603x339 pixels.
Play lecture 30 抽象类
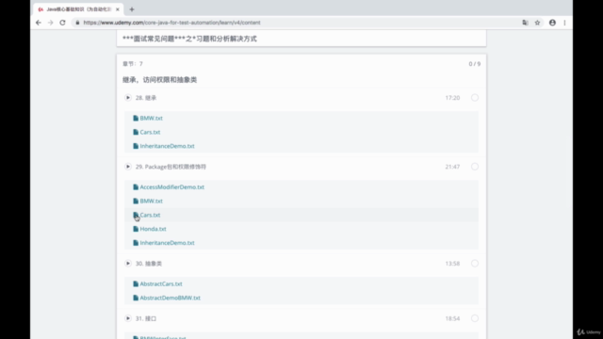click(128, 264)
